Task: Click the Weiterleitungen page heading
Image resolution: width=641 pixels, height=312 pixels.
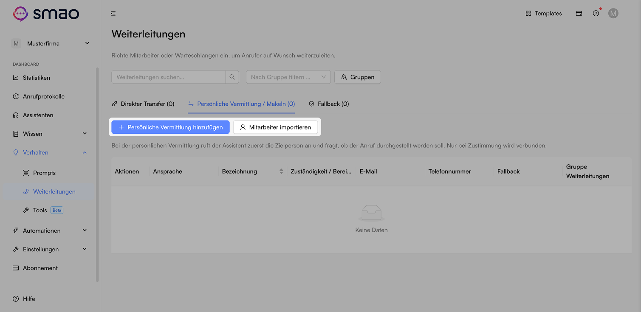Action: (x=148, y=34)
